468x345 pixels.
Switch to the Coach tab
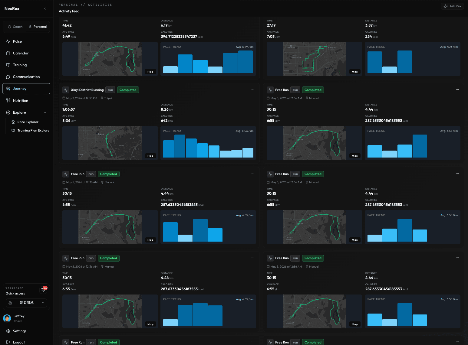[15, 27]
